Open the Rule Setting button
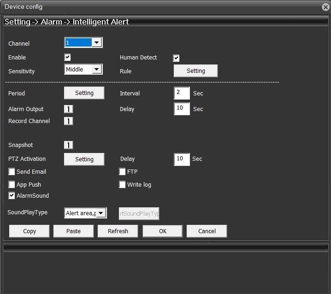Screen dimensions: 331x294 click(195, 71)
